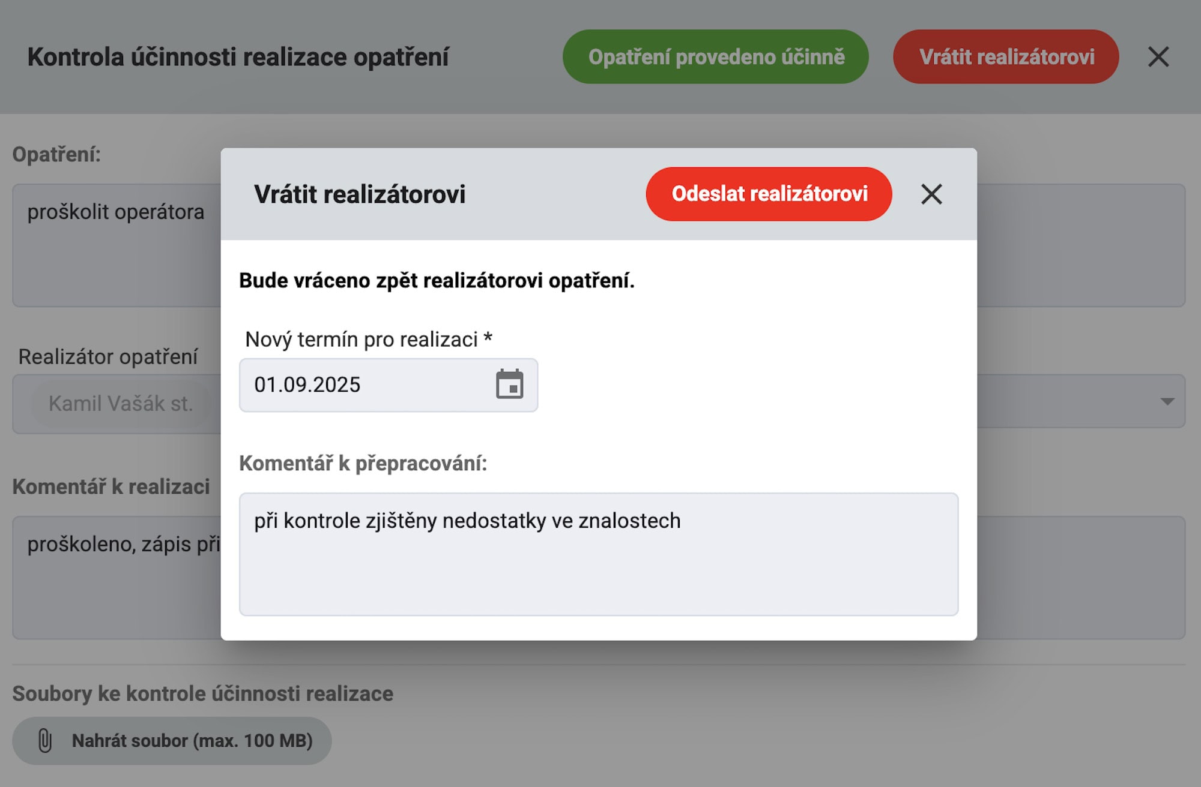Expand the Realizátor opatření dropdown arrow
The height and width of the screenshot is (787, 1201).
[1167, 401]
